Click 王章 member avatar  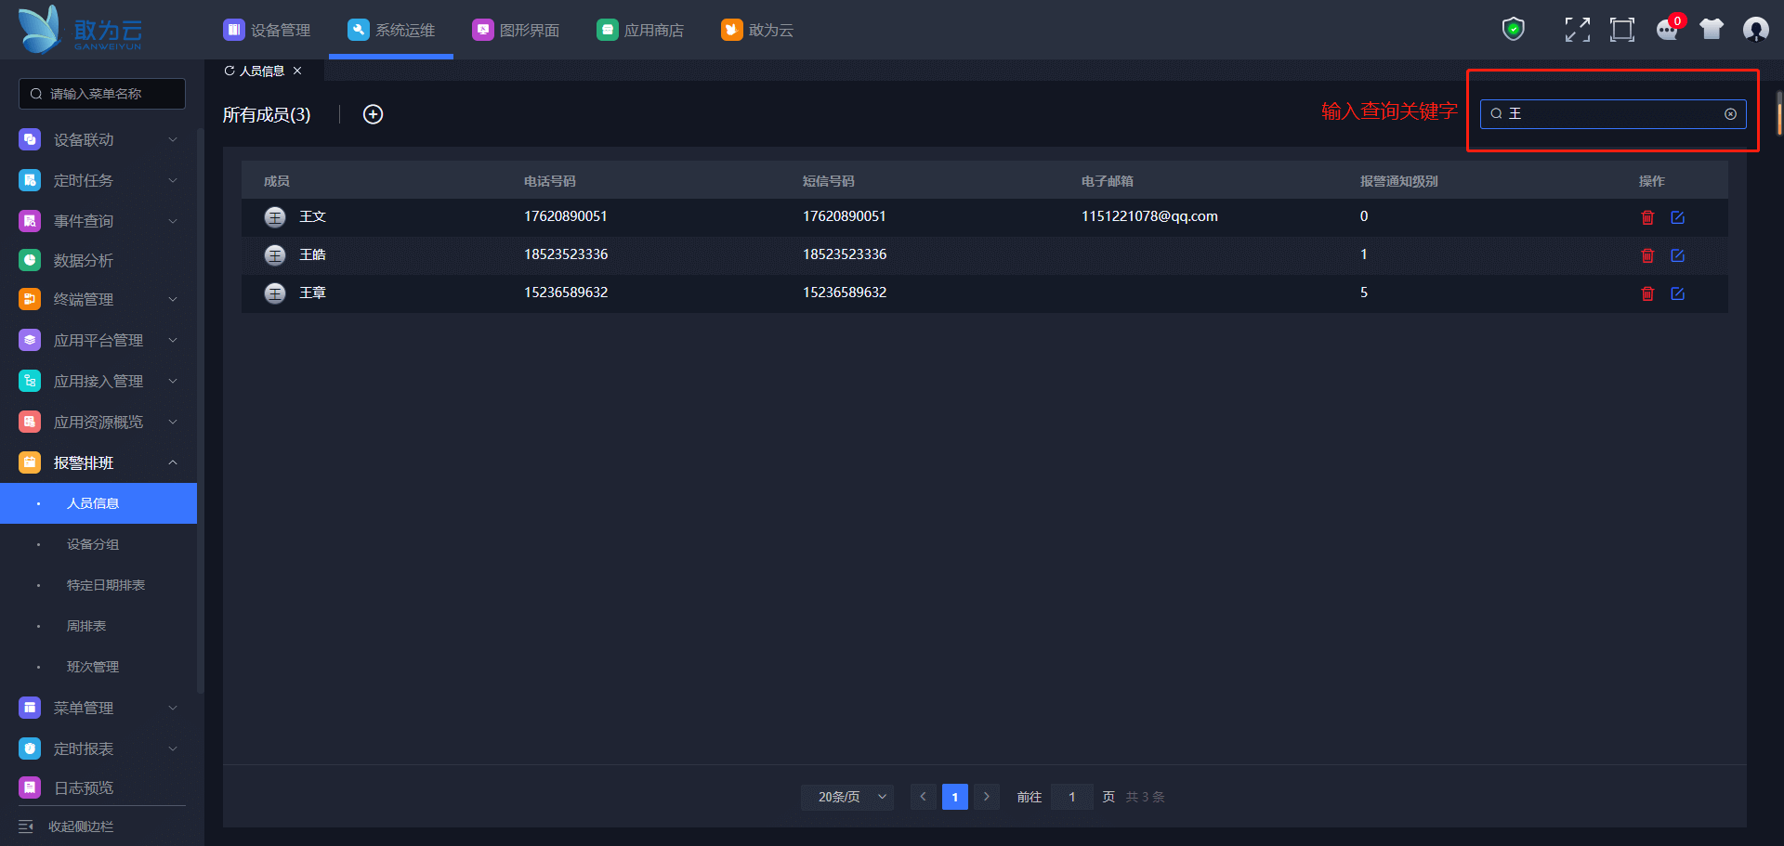point(275,293)
